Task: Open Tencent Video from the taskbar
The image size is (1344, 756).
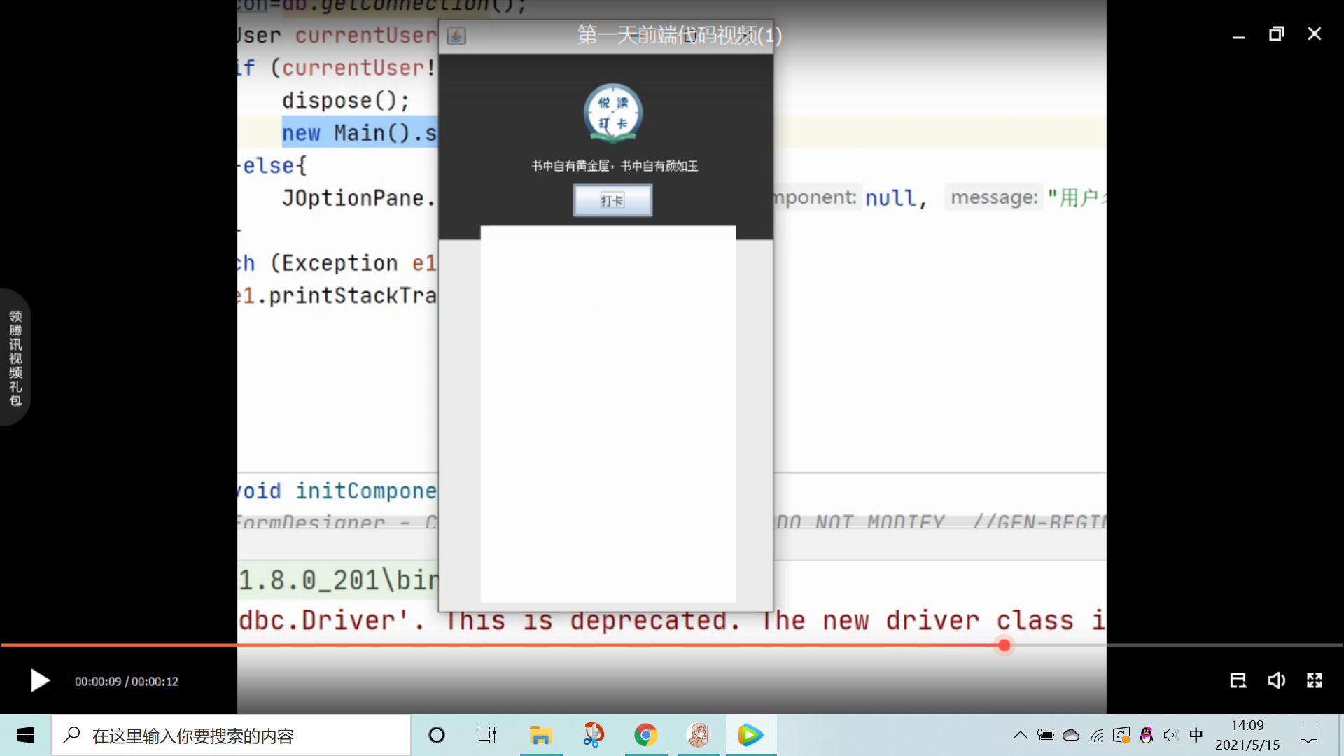Action: (750, 735)
